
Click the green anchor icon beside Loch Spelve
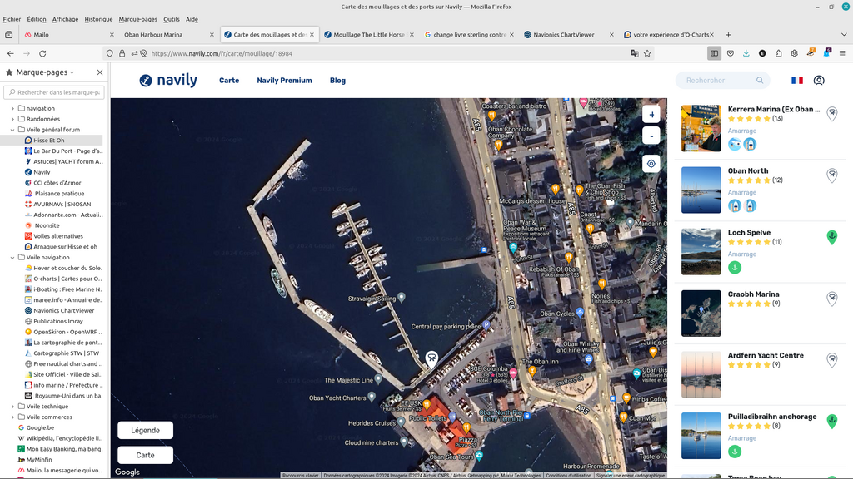832,237
